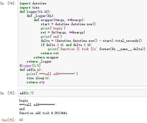Image resolution: width=147 pixels, height=123 pixels.
Task: Click the 'return _logger' code line
Action: tap(39, 62)
